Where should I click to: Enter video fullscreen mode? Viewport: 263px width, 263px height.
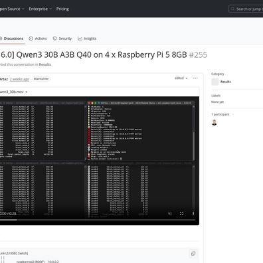pos(181,214)
